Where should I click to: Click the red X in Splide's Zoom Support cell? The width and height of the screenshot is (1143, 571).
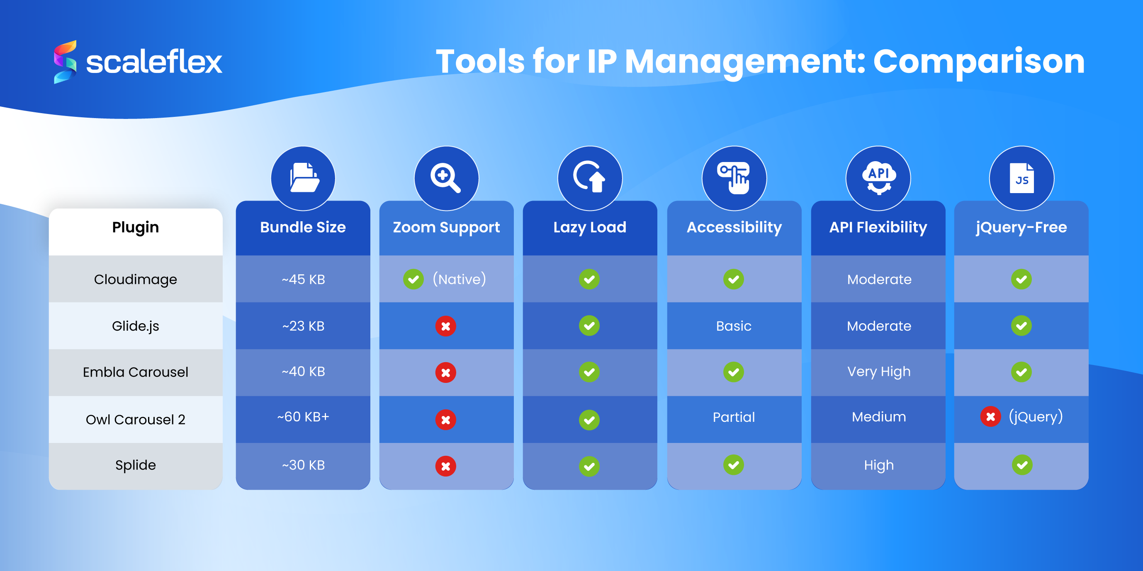click(446, 465)
